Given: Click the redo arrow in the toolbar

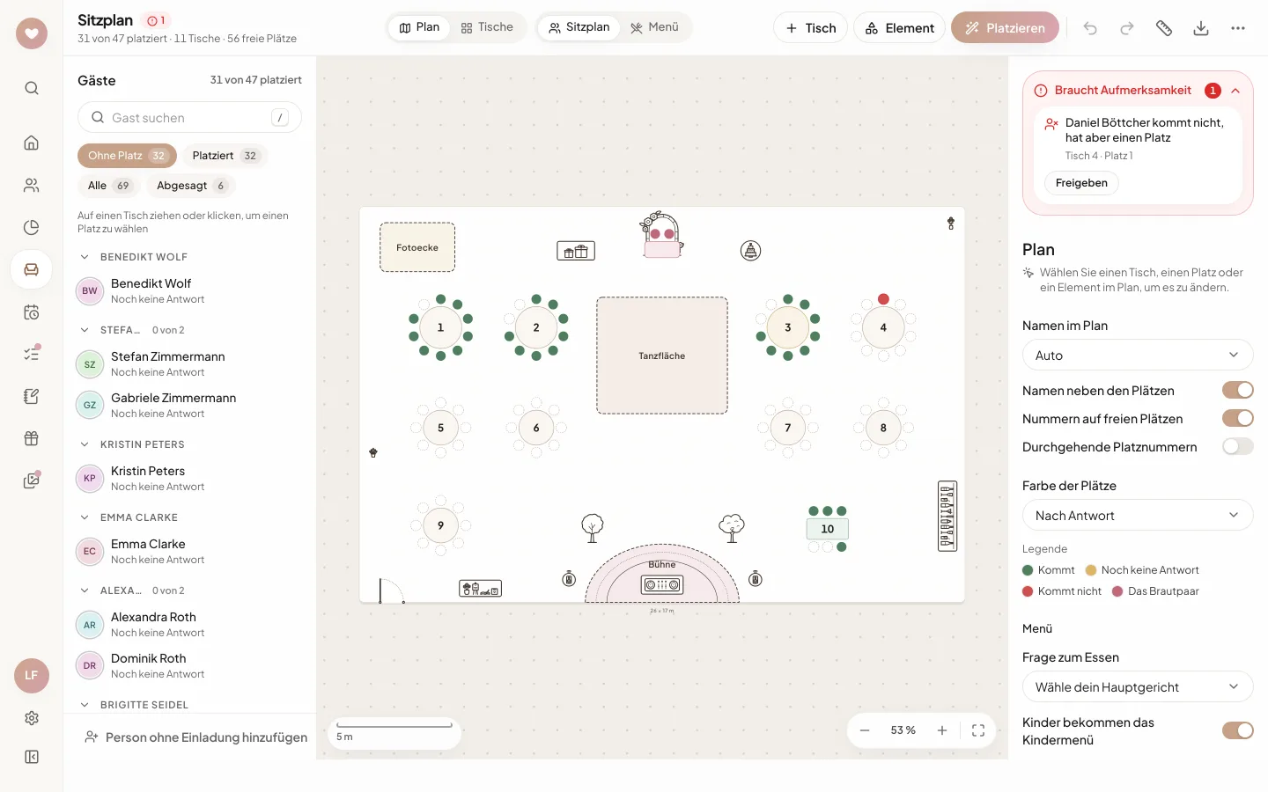Looking at the screenshot, I should (1127, 28).
